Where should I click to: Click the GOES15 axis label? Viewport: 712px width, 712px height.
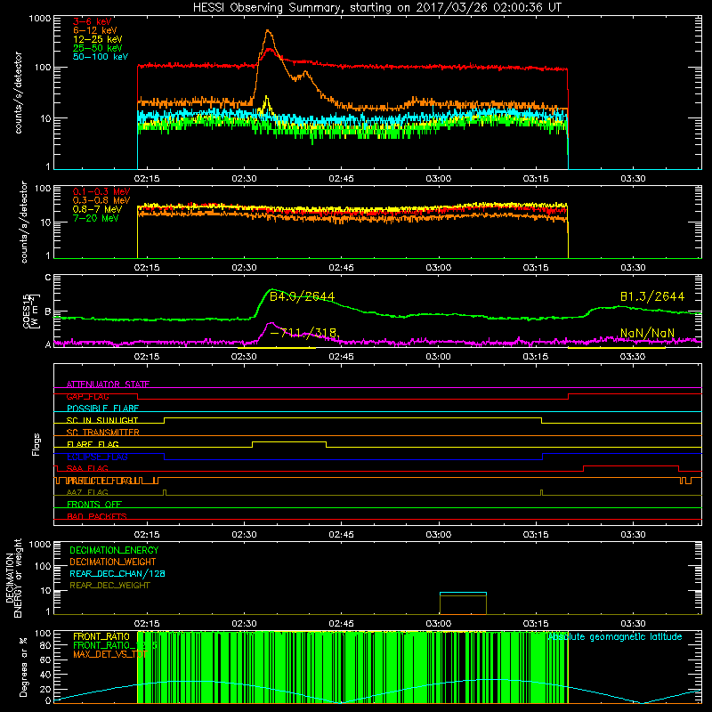(31, 311)
